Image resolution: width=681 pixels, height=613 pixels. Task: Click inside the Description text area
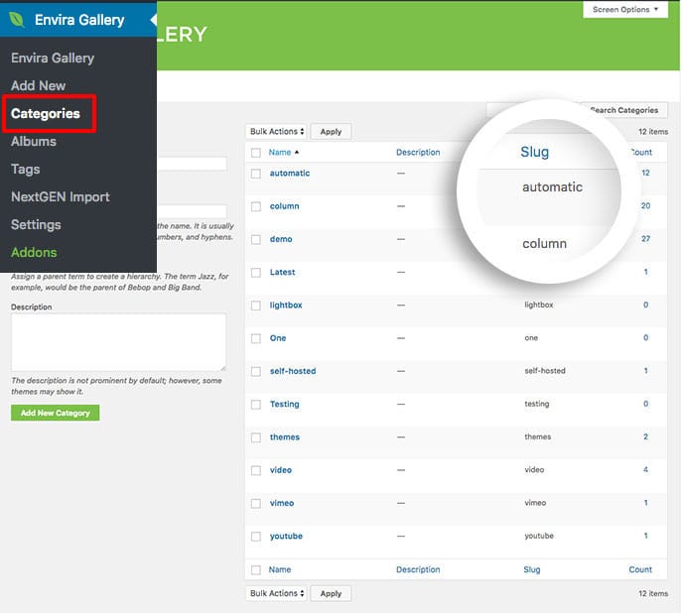point(118,342)
